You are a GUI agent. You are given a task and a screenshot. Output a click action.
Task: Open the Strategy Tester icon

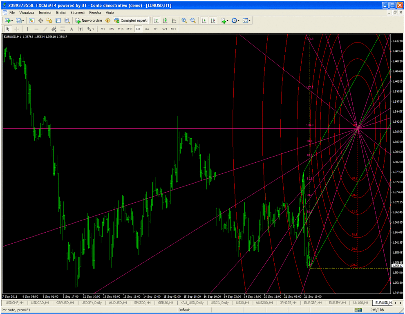tap(67, 20)
